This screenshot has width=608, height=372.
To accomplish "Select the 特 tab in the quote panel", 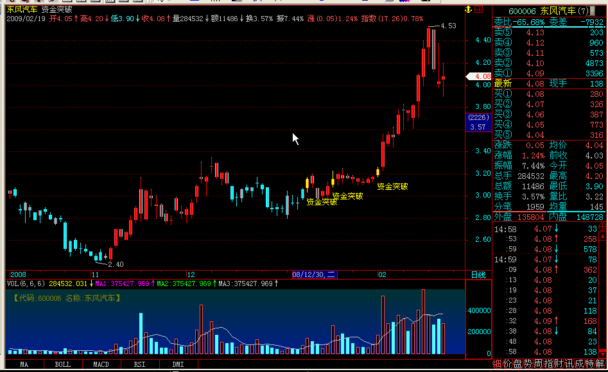I will [x=590, y=364].
